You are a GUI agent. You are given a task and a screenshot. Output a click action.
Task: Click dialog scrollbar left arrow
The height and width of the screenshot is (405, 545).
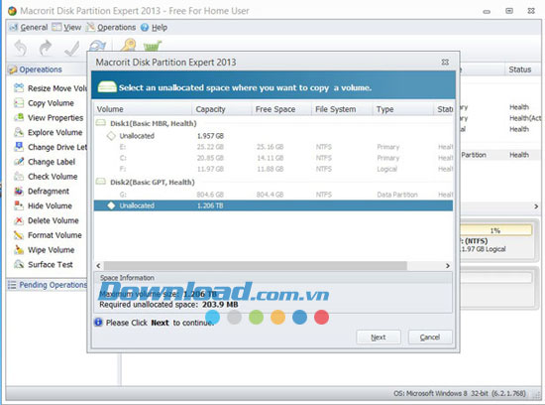coord(99,266)
